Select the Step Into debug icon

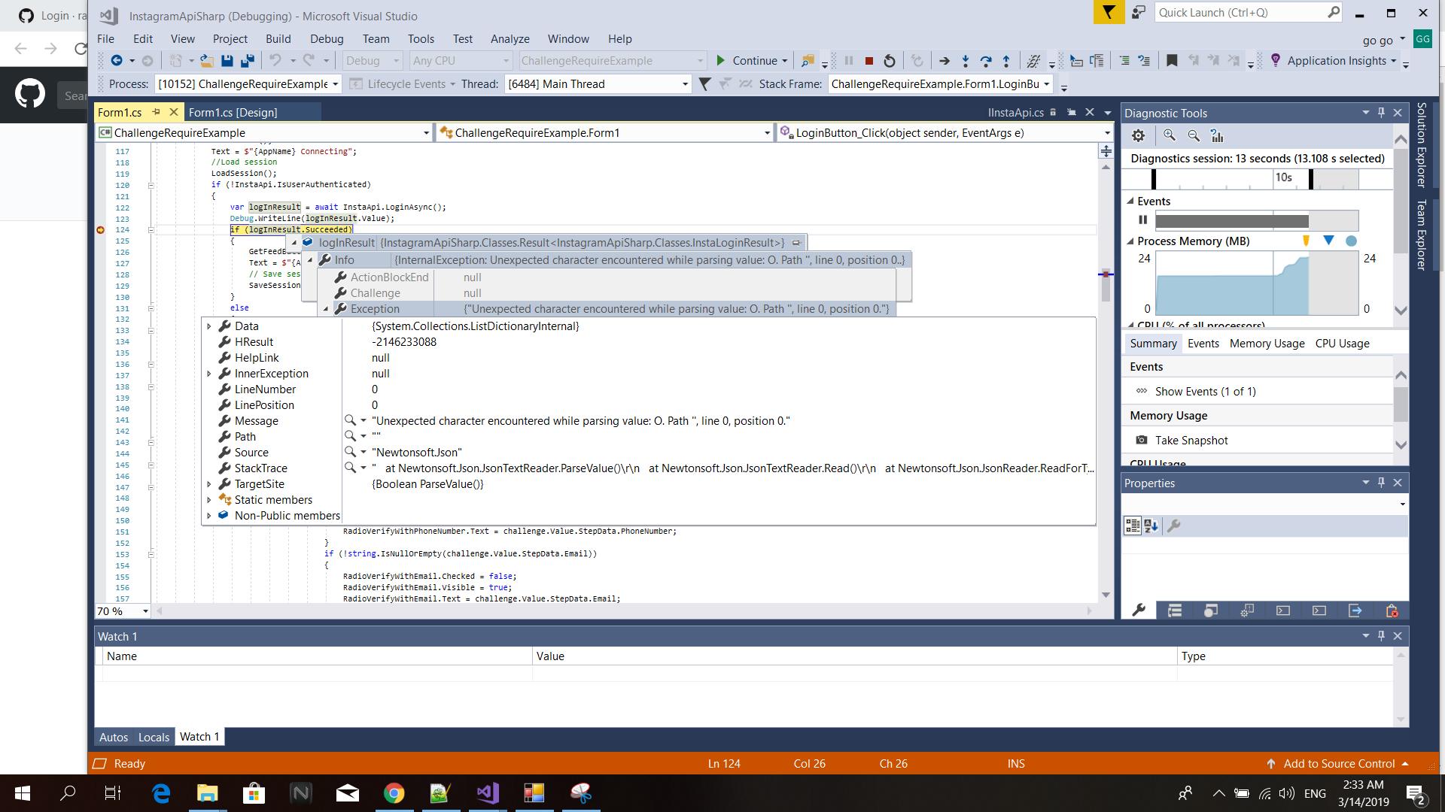coord(966,60)
